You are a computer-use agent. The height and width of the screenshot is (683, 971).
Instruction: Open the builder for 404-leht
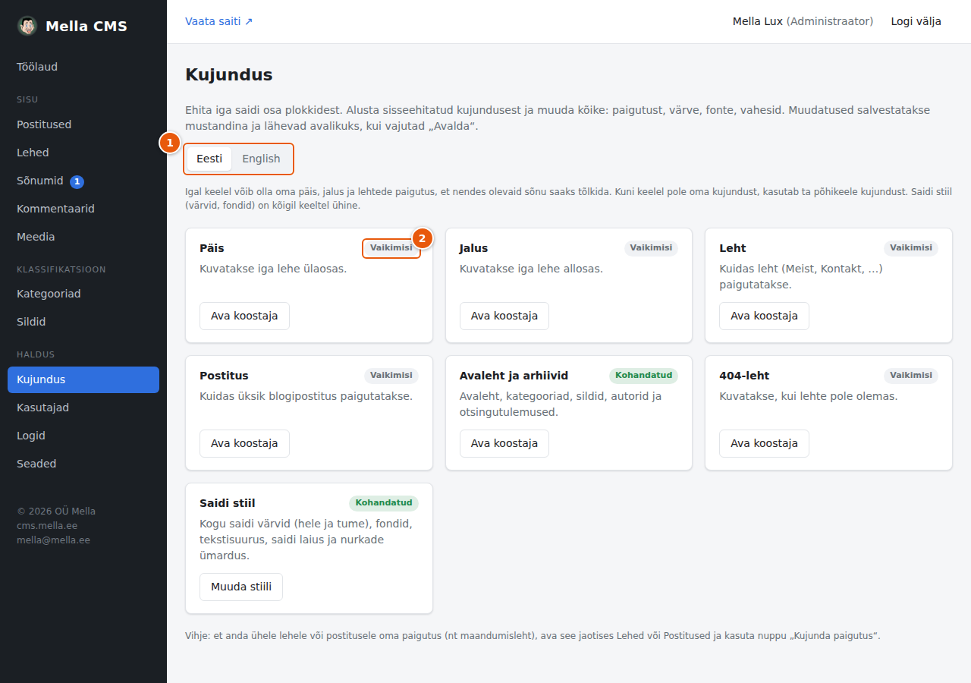764,443
